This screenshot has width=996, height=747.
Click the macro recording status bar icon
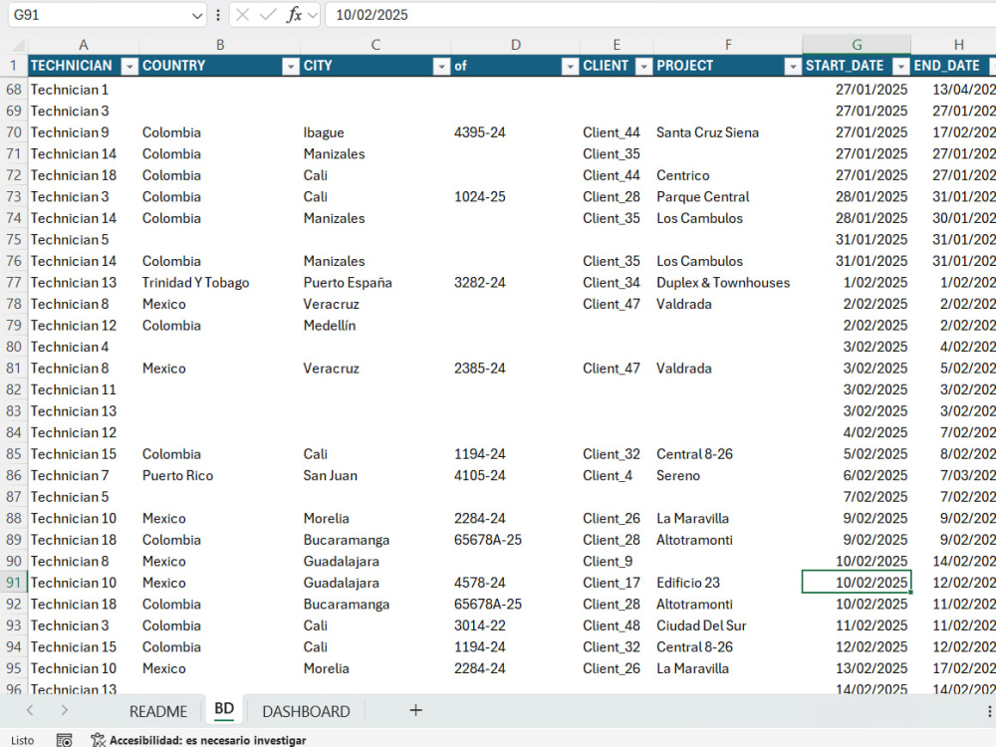[x=64, y=740]
